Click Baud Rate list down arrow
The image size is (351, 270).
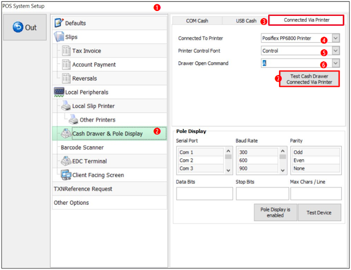[283, 170]
